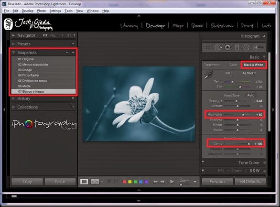Switch to Loupe view mode icon
280x207 pixels.
(x=84, y=182)
